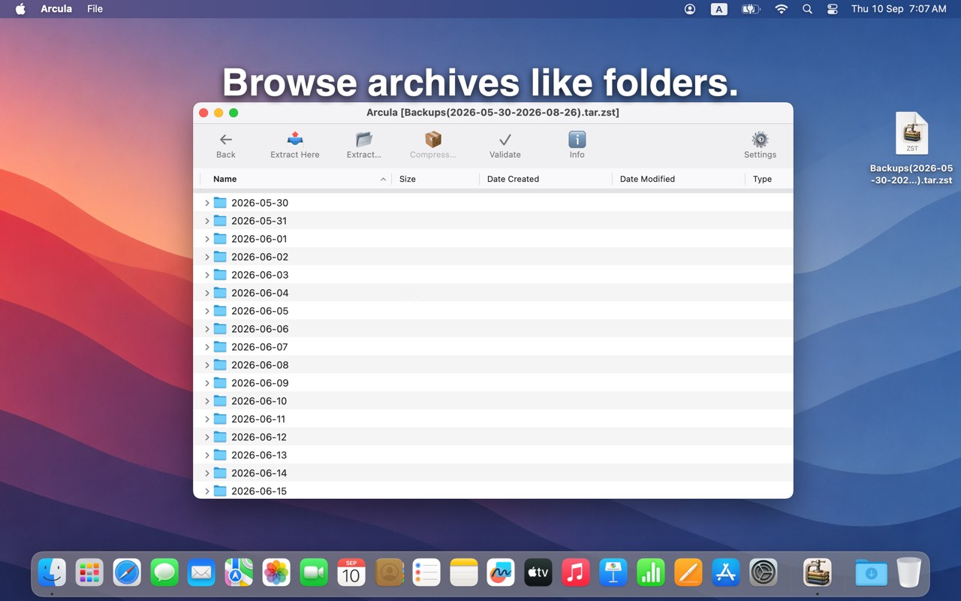Open Numbers from the Dock
This screenshot has width=961, height=601.
651,573
